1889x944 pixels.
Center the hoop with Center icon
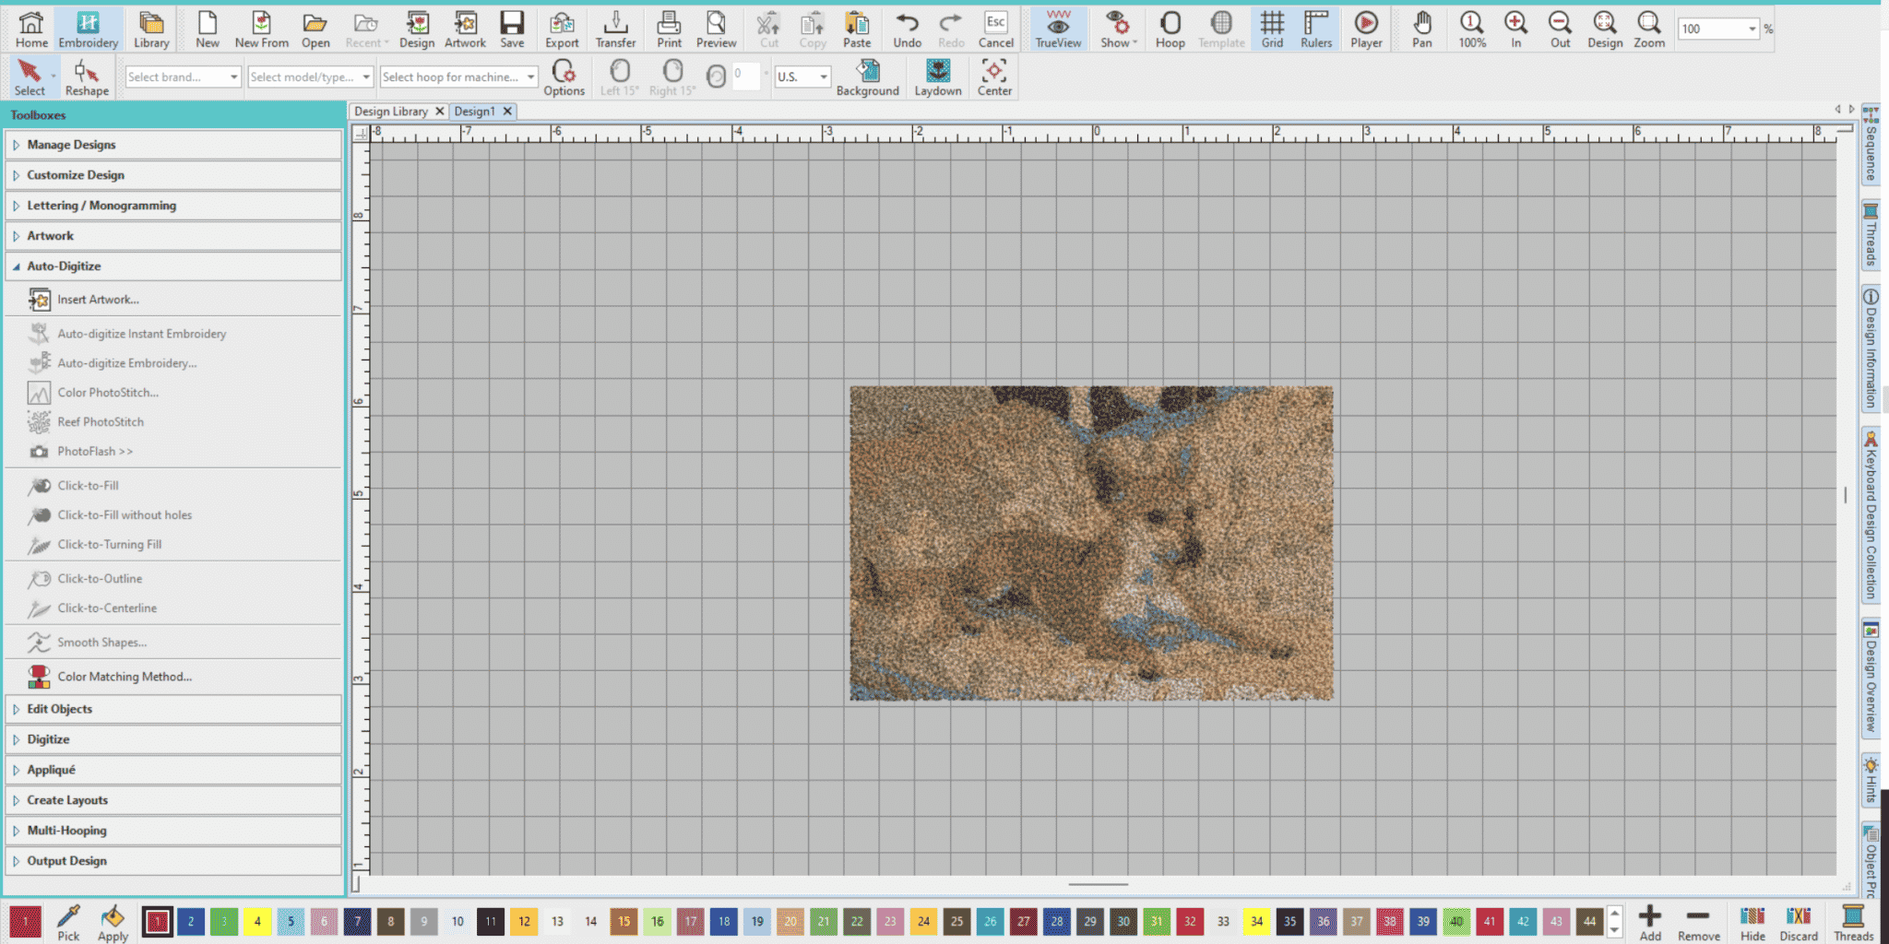[994, 77]
